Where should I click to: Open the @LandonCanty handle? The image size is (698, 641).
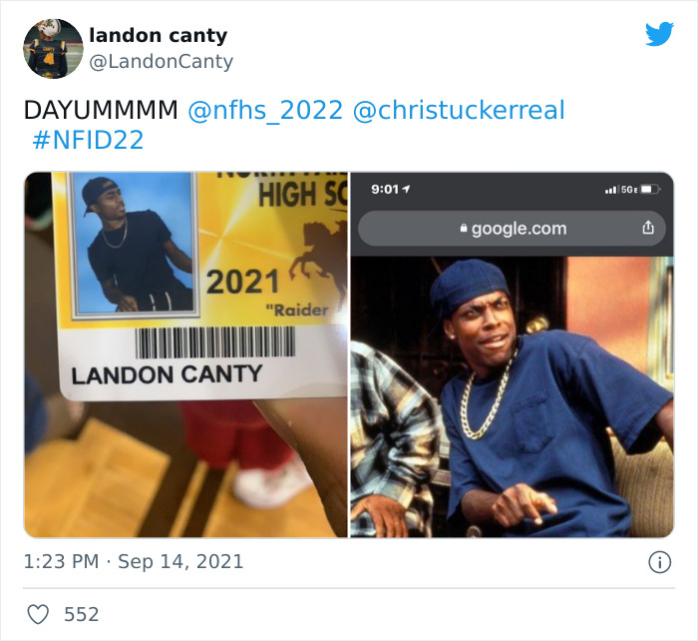pos(162,62)
